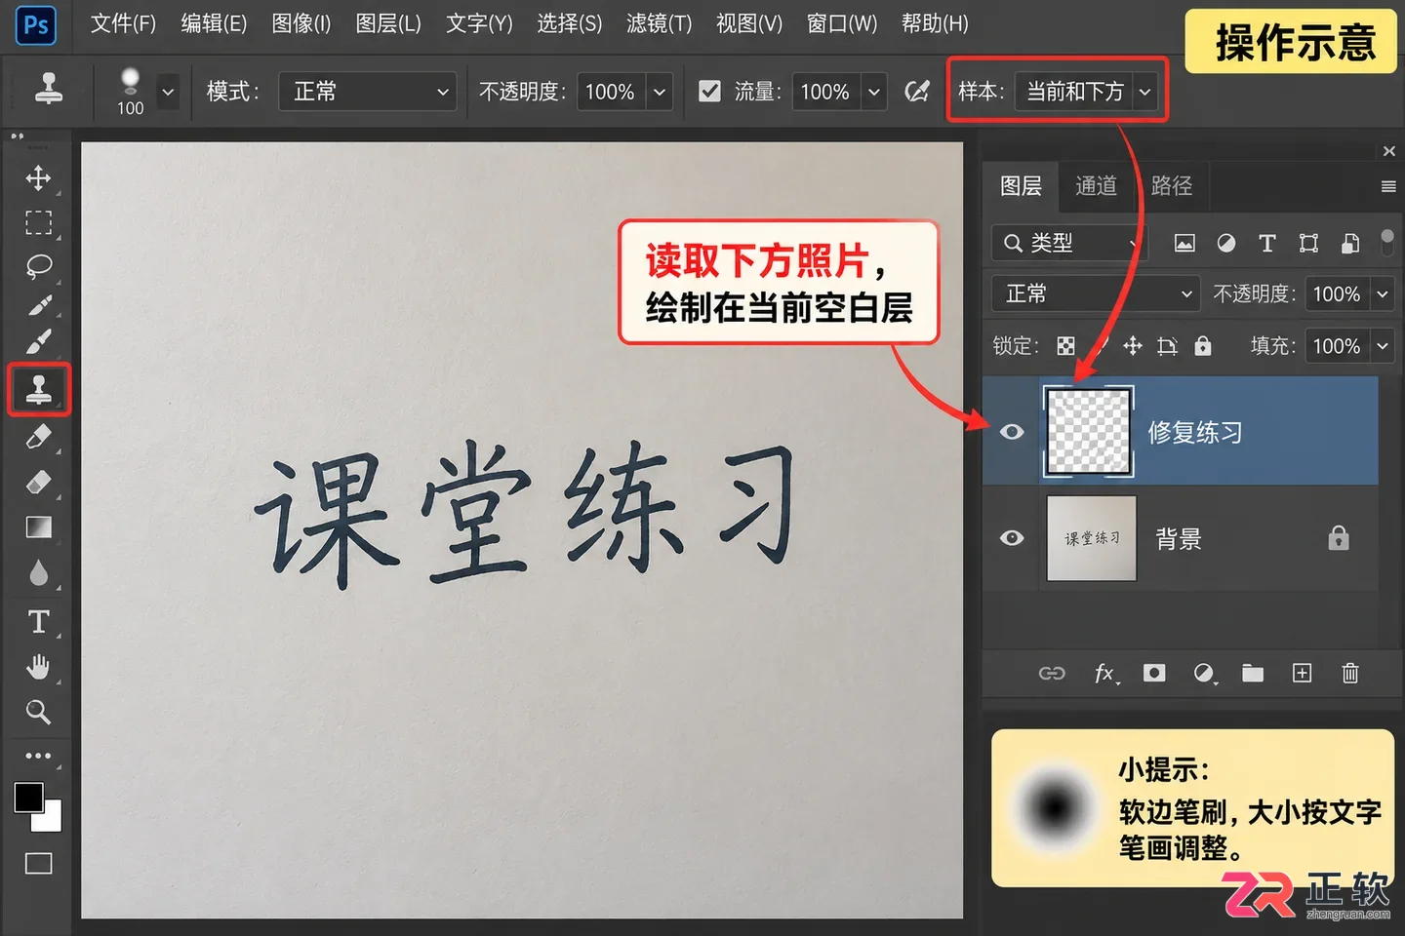Select the Move tool
Image resolution: width=1405 pixels, height=936 pixels.
tap(38, 177)
